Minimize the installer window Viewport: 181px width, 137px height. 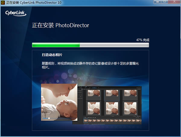(x=158, y=2)
